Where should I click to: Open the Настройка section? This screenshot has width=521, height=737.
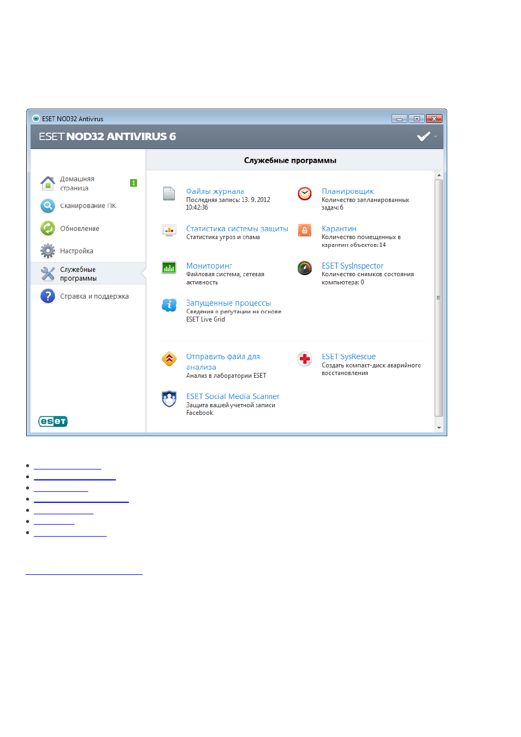pos(76,251)
